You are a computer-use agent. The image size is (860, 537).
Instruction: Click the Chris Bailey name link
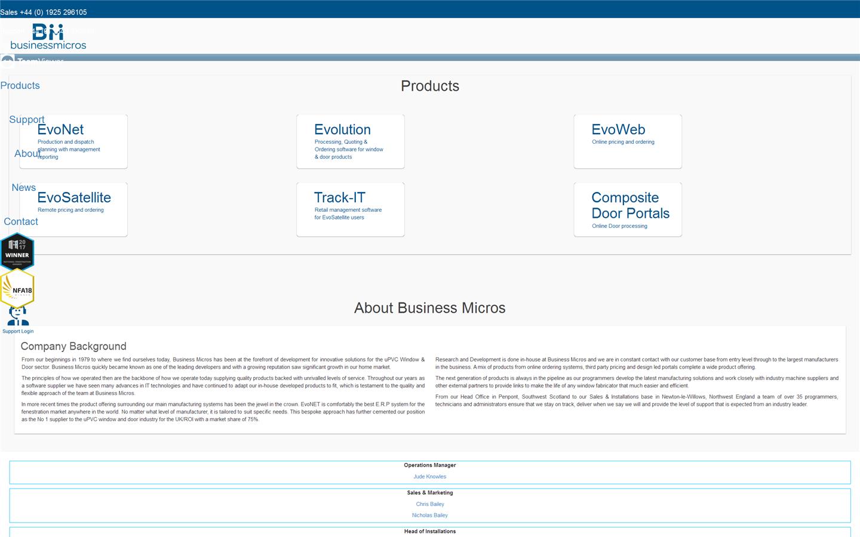tap(430, 504)
